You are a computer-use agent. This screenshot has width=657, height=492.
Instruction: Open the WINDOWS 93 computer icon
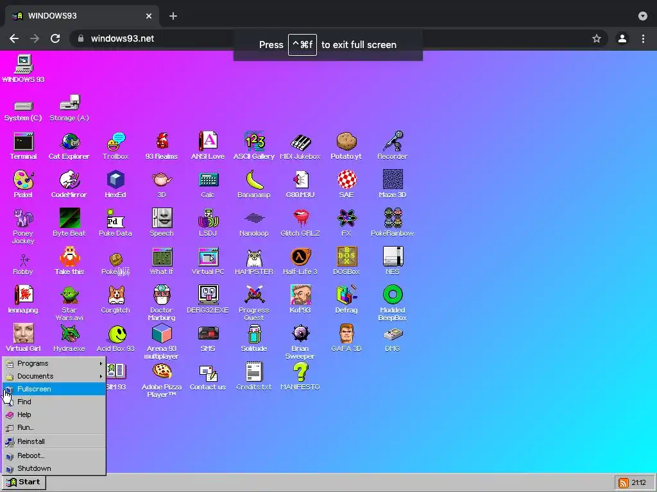pyautogui.click(x=24, y=69)
